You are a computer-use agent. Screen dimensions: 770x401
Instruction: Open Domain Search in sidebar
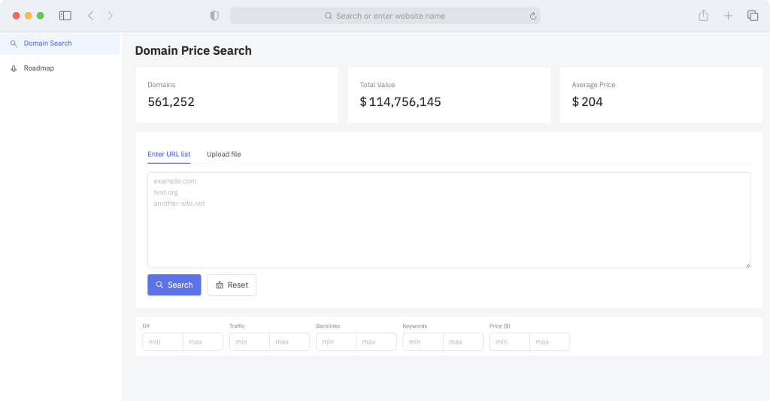pyautogui.click(x=60, y=43)
